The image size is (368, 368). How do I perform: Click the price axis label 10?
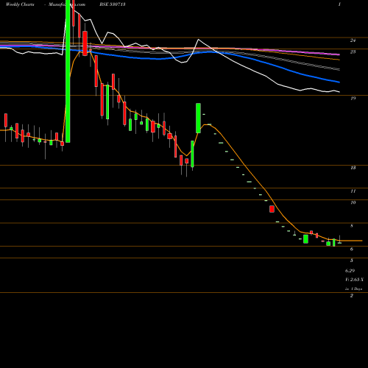(x=353, y=202)
